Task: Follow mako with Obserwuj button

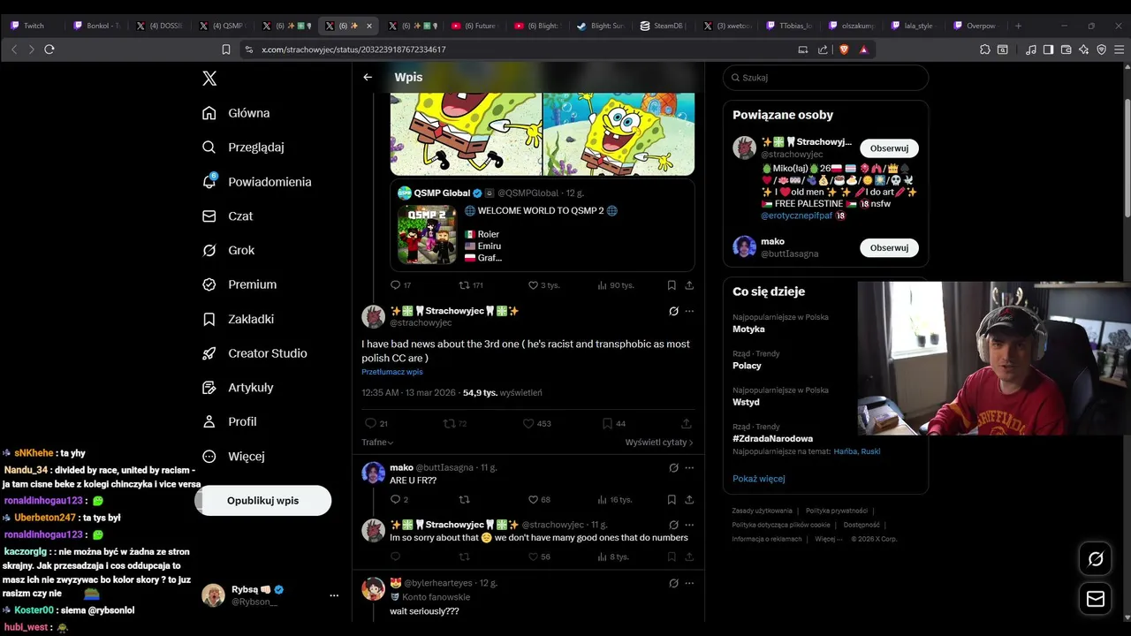Action: click(889, 247)
